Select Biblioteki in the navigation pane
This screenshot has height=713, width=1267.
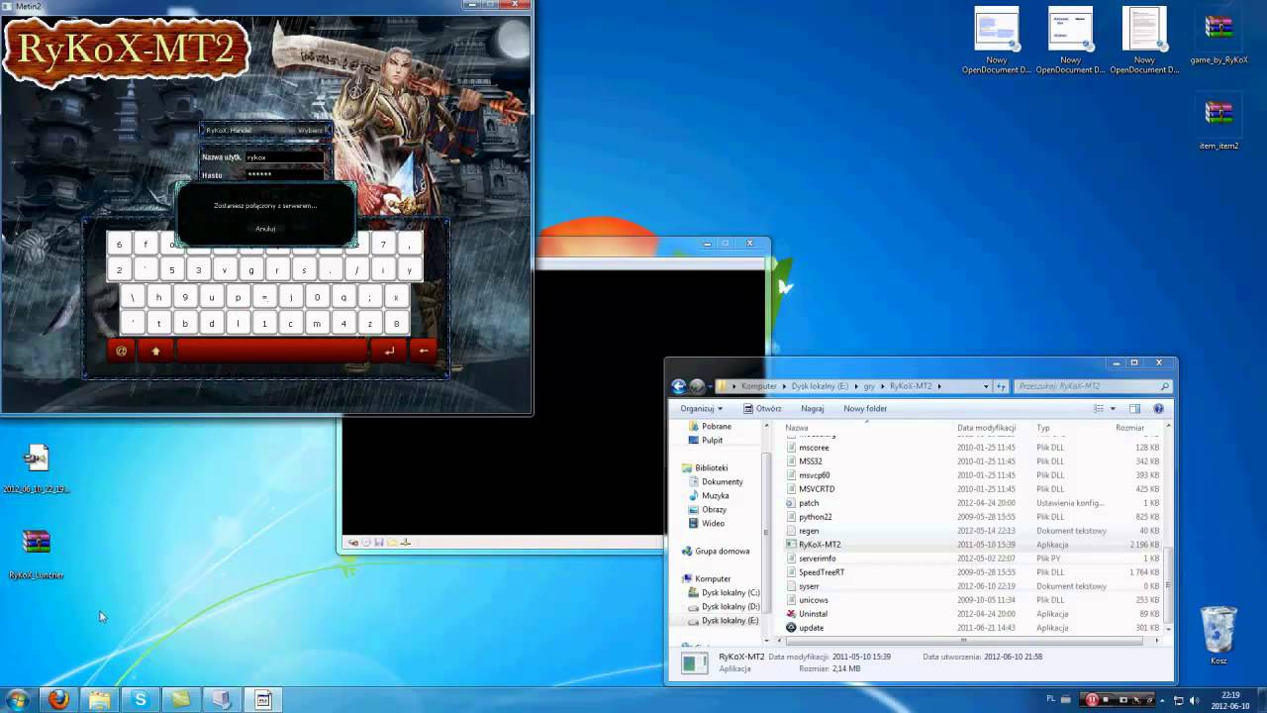(x=704, y=467)
